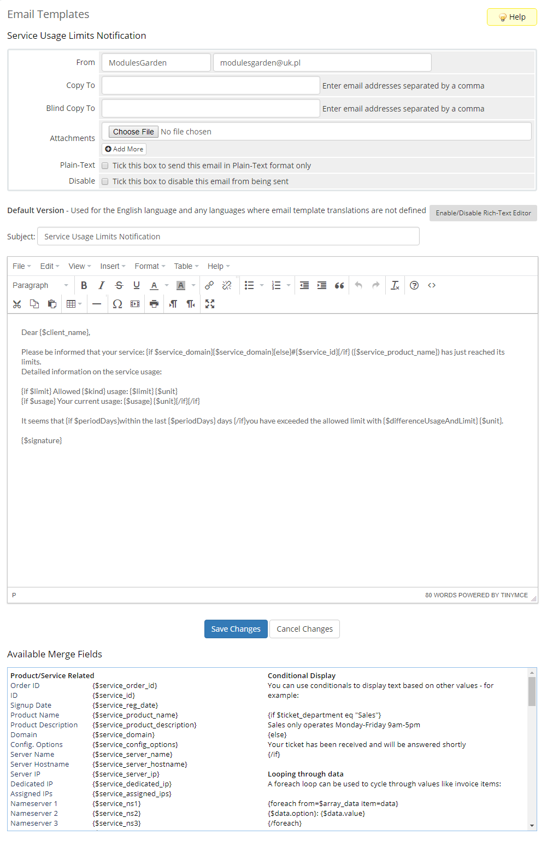541x847 pixels.
Task: Apply italic formatting
Action: pos(101,285)
